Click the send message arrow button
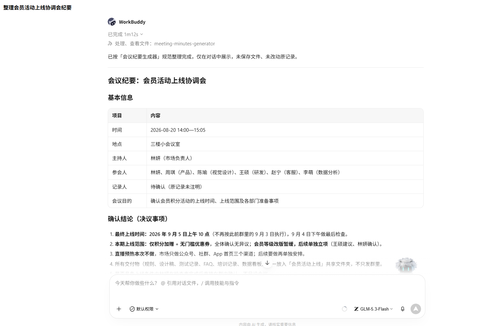Viewport: 491px width, 326px height. tap(416, 309)
